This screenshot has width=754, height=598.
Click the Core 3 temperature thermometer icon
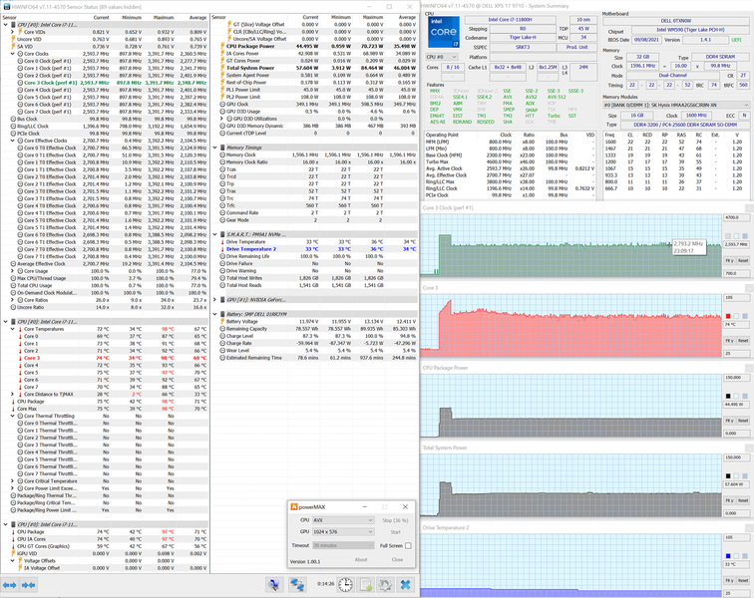[x=20, y=358]
